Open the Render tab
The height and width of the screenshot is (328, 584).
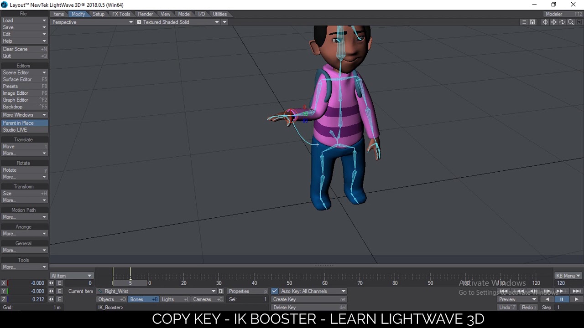click(146, 14)
